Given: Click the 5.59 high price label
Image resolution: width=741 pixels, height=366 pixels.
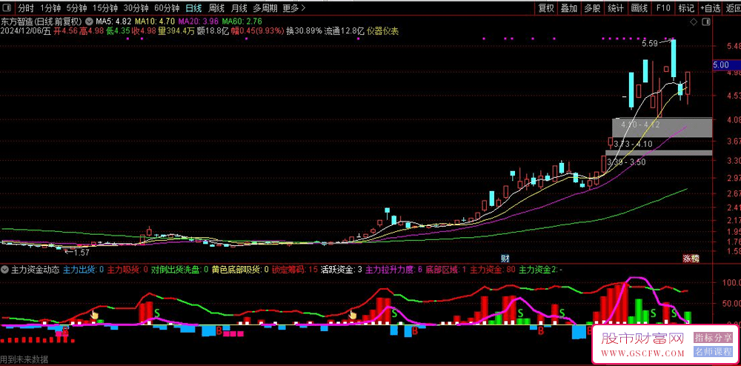Looking at the screenshot, I should (651, 44).
